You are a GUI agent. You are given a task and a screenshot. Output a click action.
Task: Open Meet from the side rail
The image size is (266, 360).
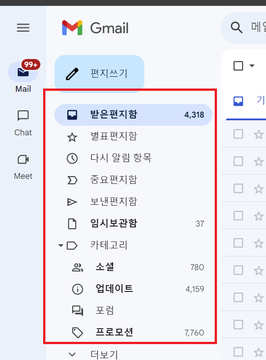click(23, 167)
